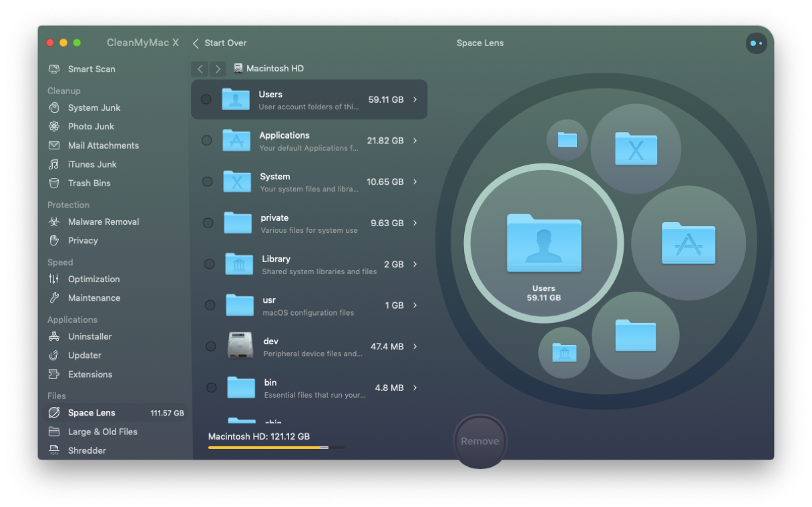Screen dimensions: 812x507
Task: Click the Users folder icon in list
Action: tap(236, 99)
